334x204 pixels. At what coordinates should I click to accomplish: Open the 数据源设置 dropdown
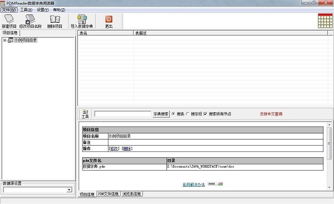tap(69, 190)
